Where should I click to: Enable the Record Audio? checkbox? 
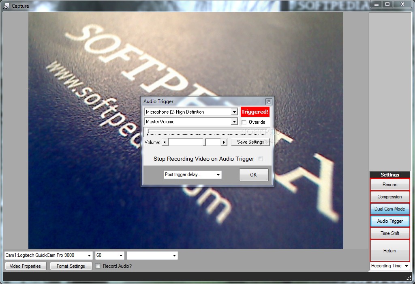click(98, 266)
